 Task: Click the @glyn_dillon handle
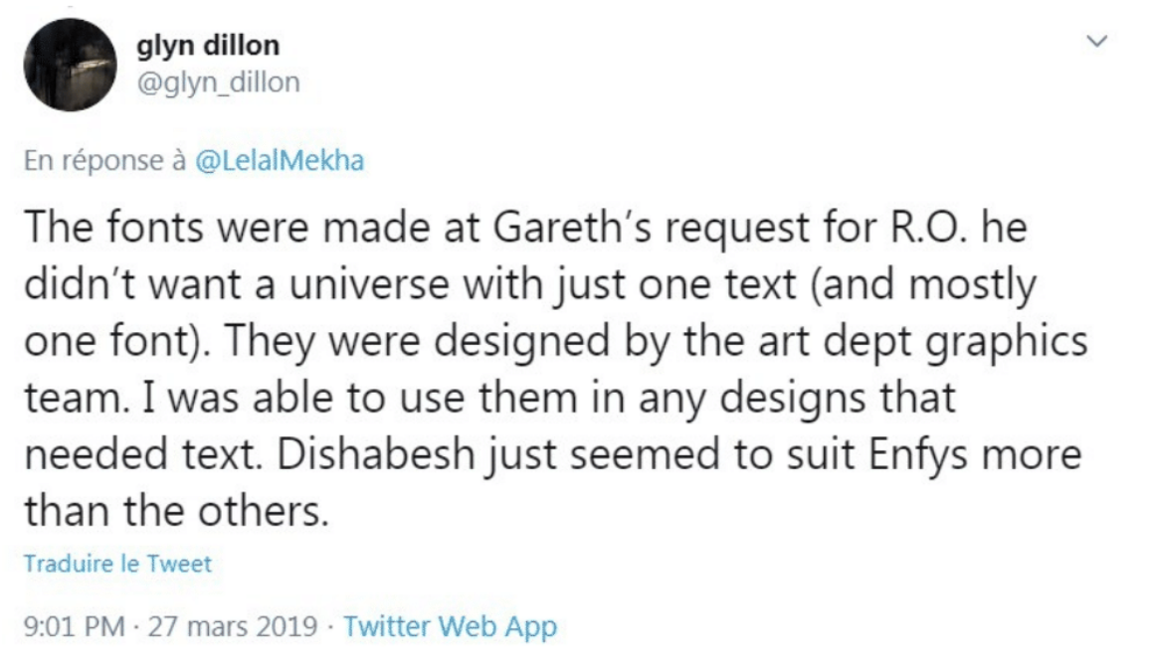click(219, 83)
